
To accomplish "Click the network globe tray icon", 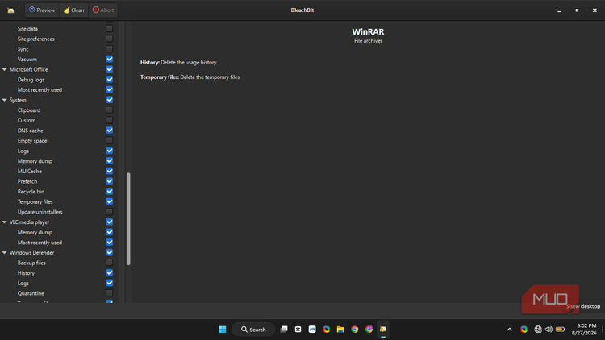I will [538, 330].
